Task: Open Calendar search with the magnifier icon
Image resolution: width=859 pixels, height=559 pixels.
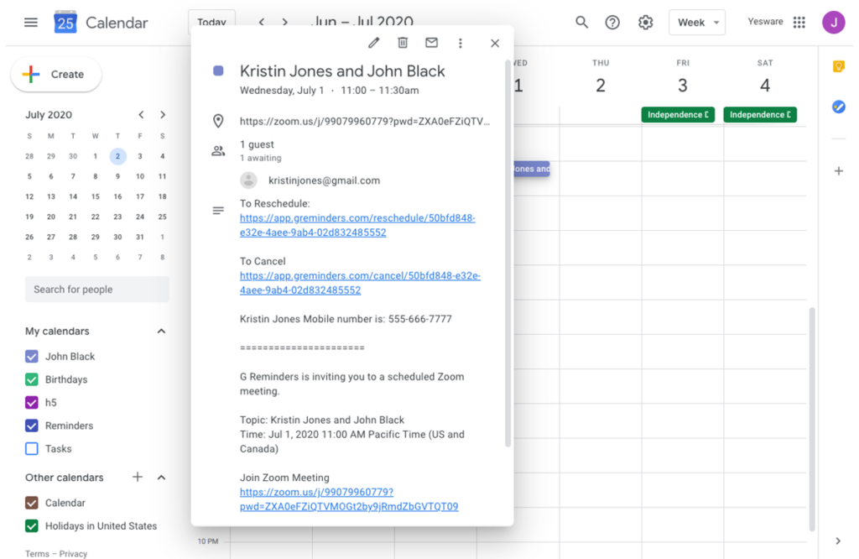Action: point(581,23)
